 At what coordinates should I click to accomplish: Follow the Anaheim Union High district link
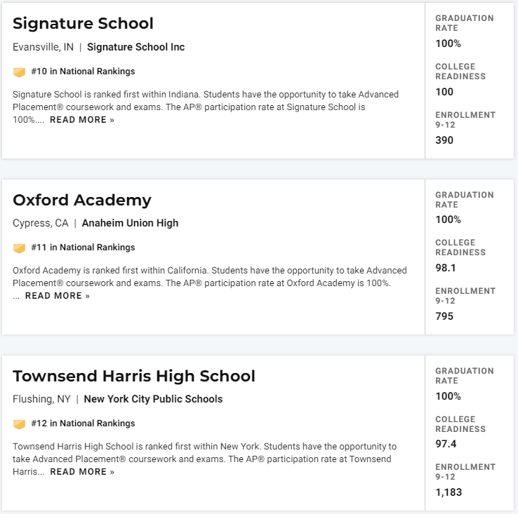(130, 223)
